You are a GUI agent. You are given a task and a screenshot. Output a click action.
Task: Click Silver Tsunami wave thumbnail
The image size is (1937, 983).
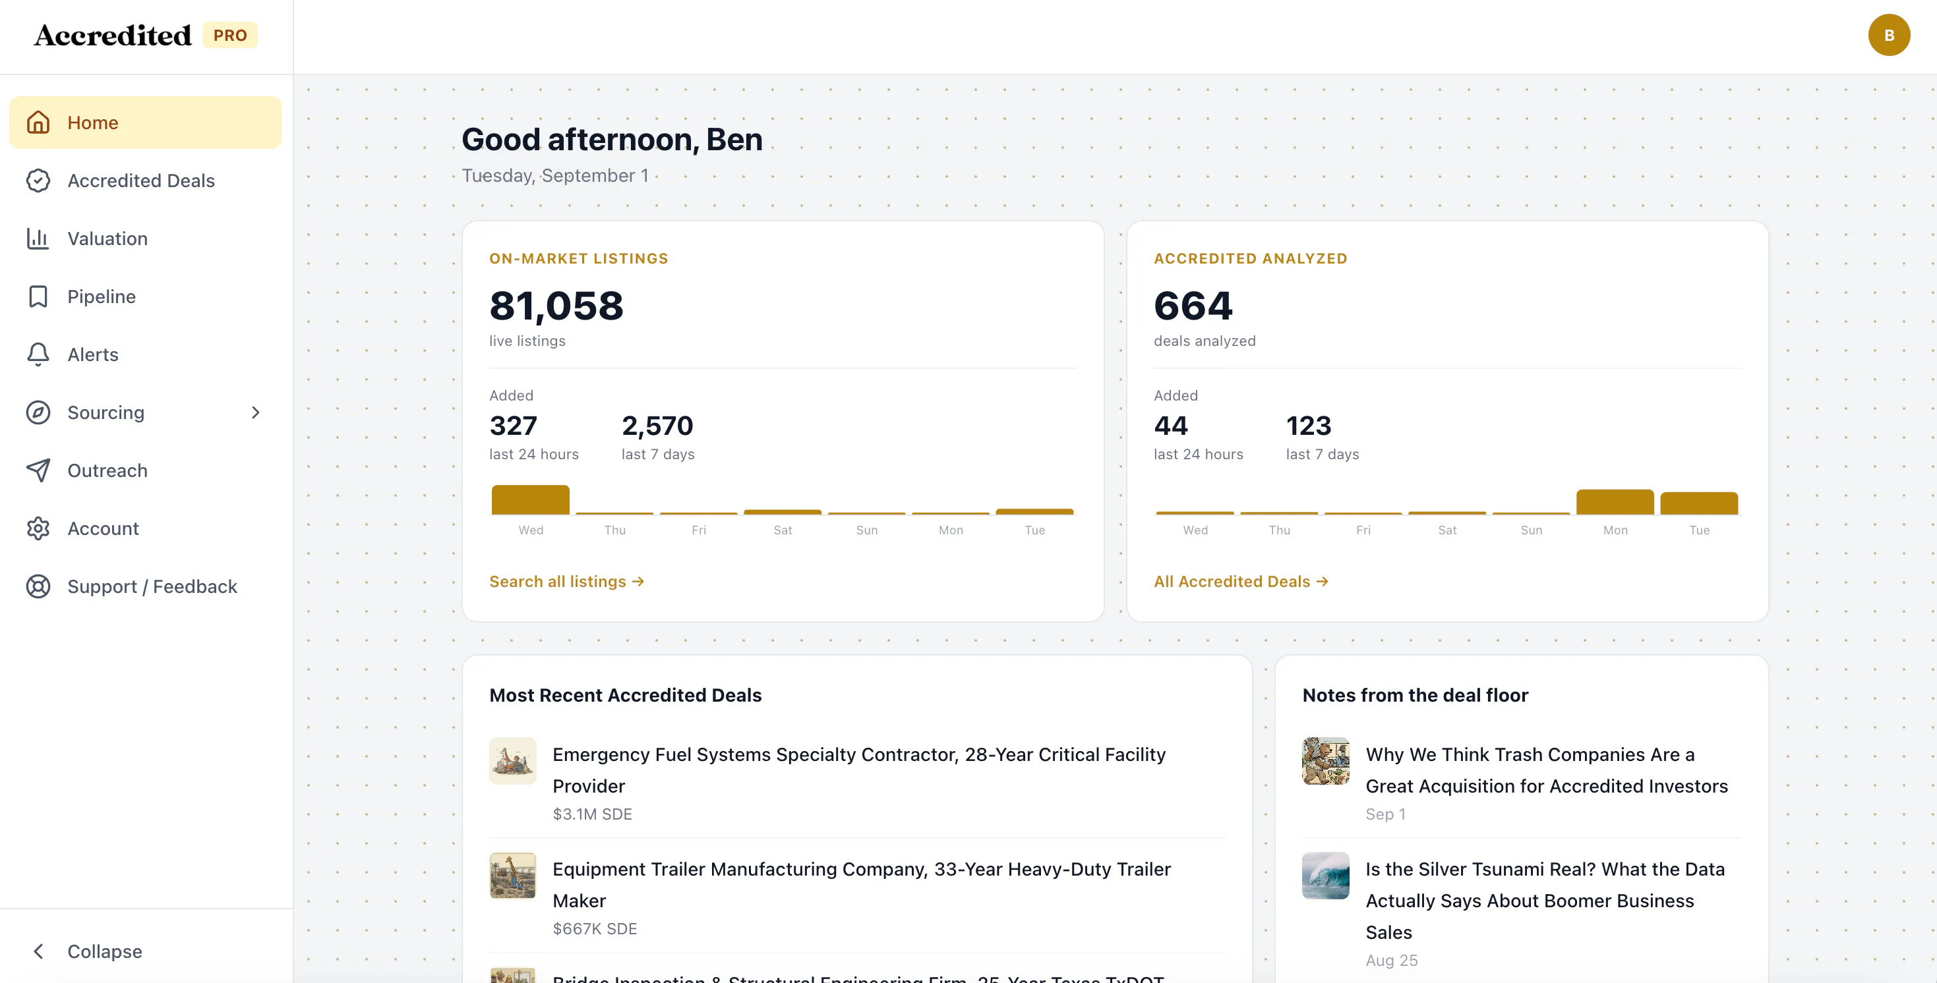coord(1326,876)
